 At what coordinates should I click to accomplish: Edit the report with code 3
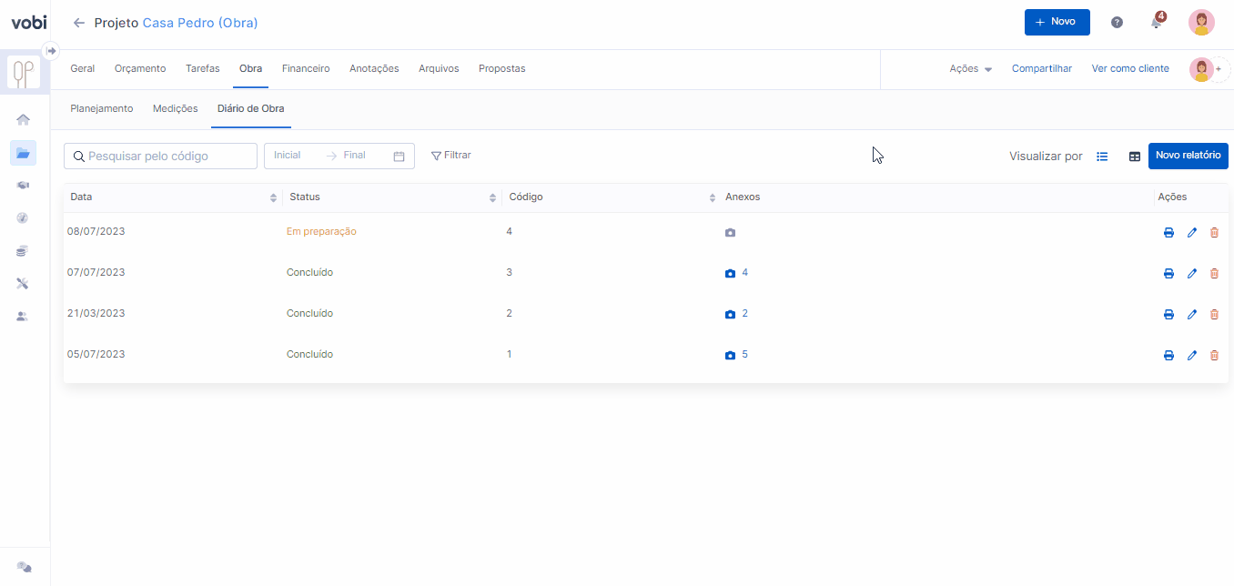point(1192,274)
